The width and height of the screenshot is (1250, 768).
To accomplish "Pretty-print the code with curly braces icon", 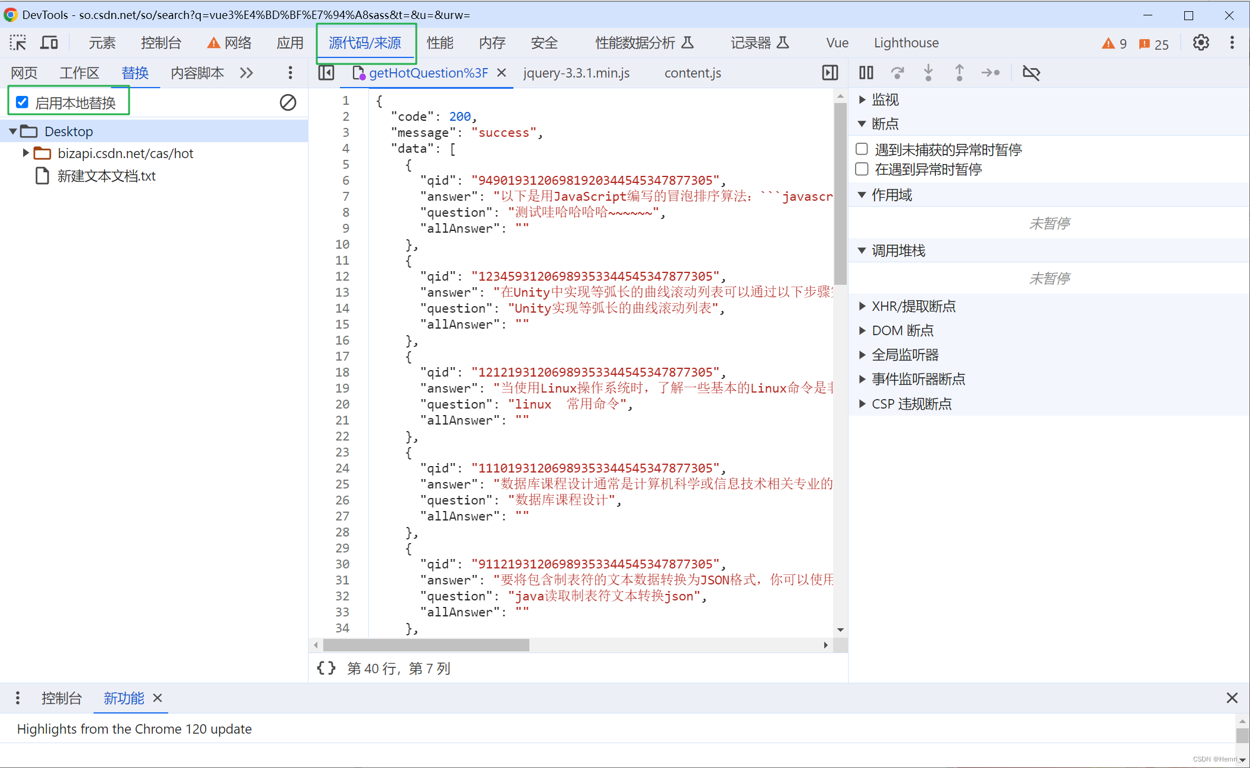I will (326, 668).
